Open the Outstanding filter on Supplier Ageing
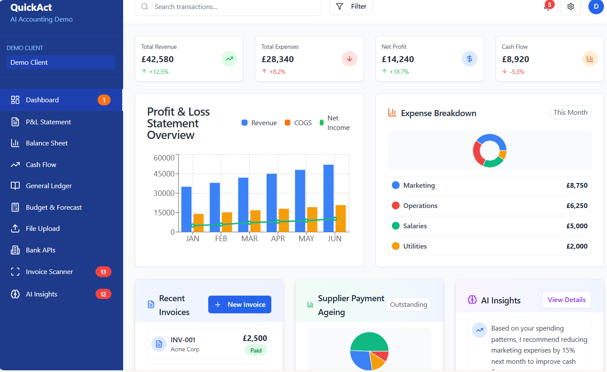Screen dimensions: 607x372 [408, 305]
